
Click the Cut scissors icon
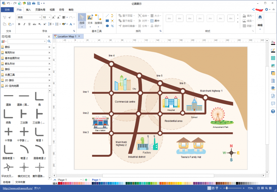tap(5, 17)
